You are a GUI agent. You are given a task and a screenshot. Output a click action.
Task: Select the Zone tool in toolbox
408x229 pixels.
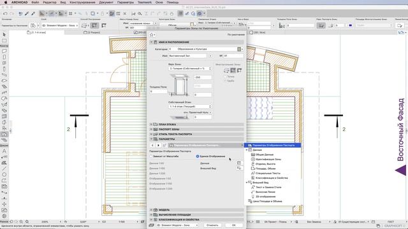click(x=4, y=134)
